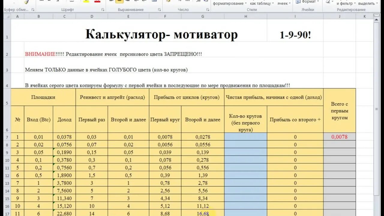The height and width of the screenshot is (216, 384).
Task: Click the Прибыль со второго value in row 13
Action: pos(295,183)
